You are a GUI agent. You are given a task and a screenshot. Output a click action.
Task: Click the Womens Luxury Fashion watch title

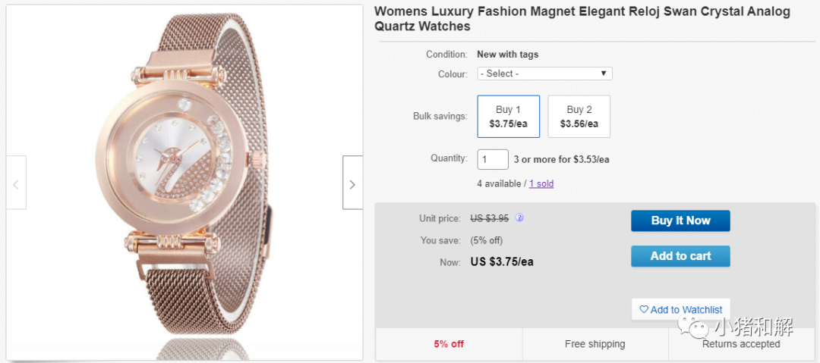tap(582, 19)
